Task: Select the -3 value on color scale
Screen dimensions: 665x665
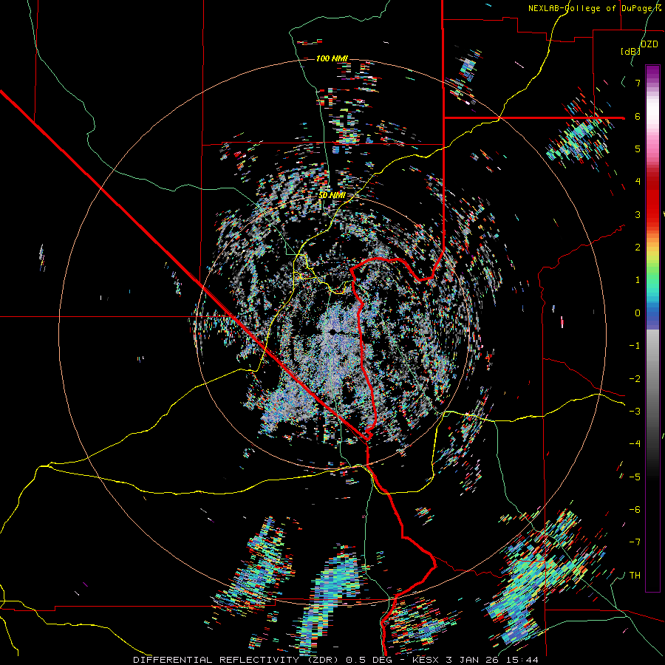Action: click(x=635, y=412)
